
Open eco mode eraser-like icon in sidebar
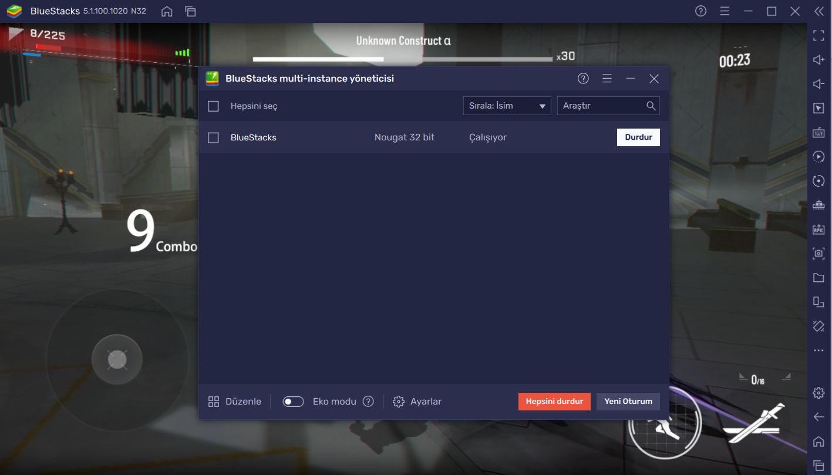[x=818, y=326]
